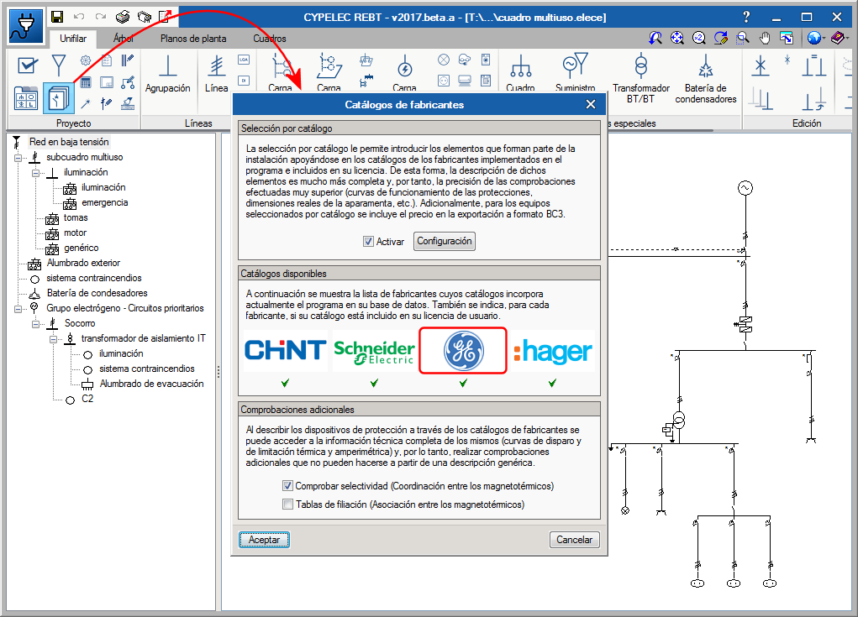The width and height of the screenshot is (858, 617).
Task: Insert a Línea element
Action: click(x=217, y=74)
